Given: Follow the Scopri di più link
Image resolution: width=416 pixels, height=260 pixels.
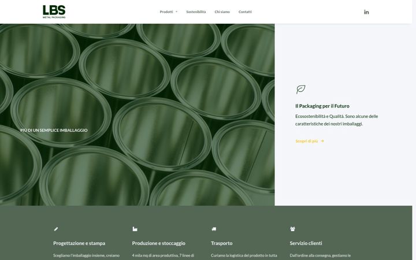Looking at the screenshot, I should click(307, 141).
